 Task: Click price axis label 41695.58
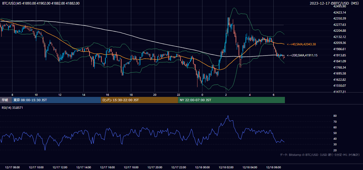(339, 73)
